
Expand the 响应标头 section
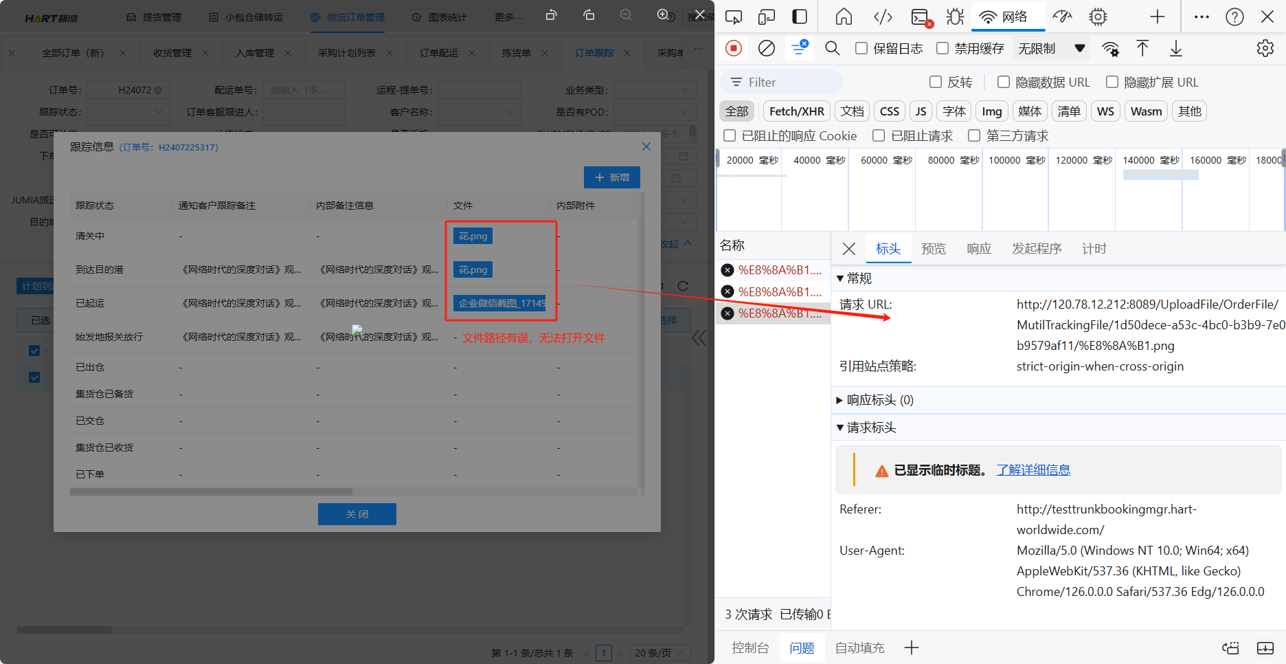840,400
